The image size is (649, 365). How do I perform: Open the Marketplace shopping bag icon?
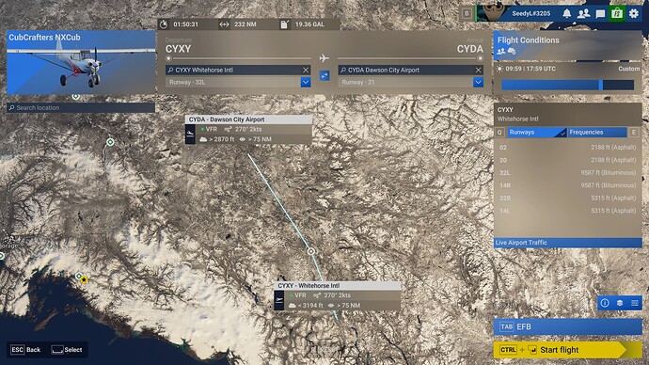pyautogui.click(x=617, y=13)
